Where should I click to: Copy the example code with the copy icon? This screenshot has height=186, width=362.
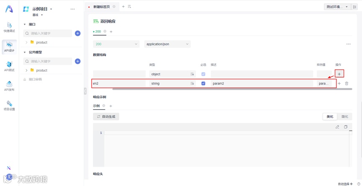click(x=346, y=127)
